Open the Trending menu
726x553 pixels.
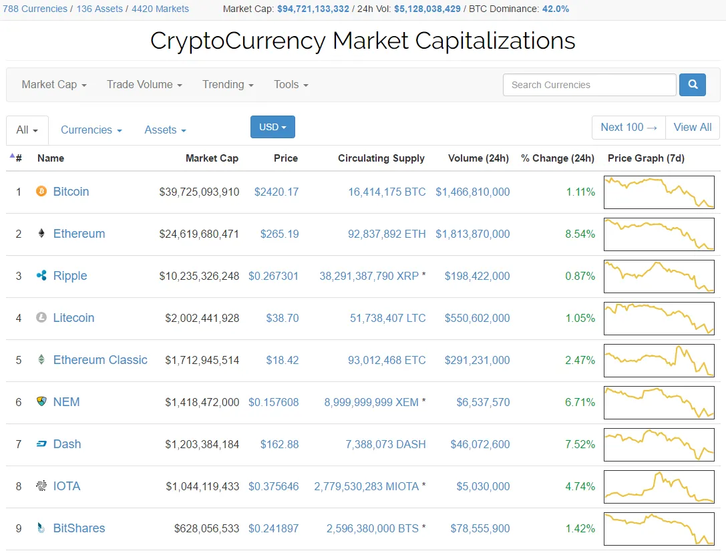tap(228, 85)
